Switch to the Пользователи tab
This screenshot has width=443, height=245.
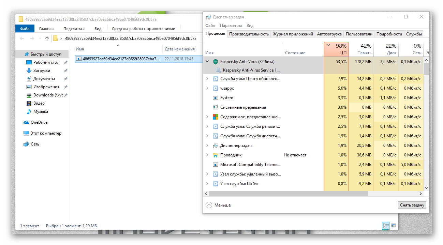pyautogui.click(x=359, y=34)
